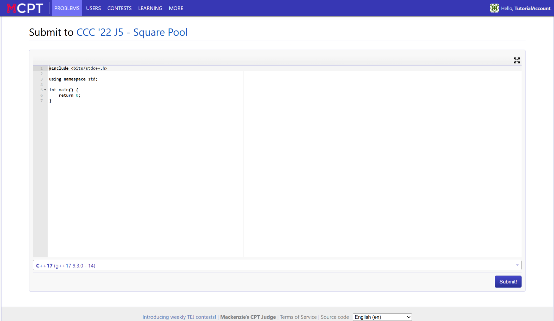The image size is (554, 321).
Task: View the judge's Source code
Action: (x=335, y=317)
